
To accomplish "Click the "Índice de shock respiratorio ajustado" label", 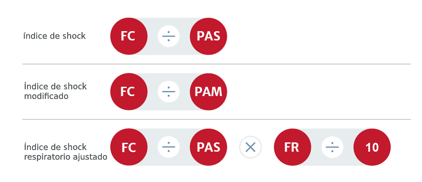I will [x=65, y=152].
